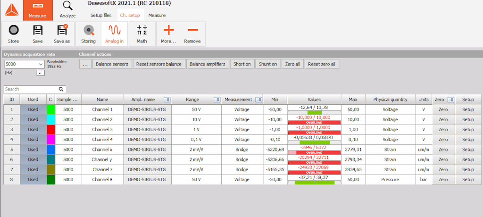Toggle Used for Channel 3
This screenshot has width=483, height=217.
[33, 129]
